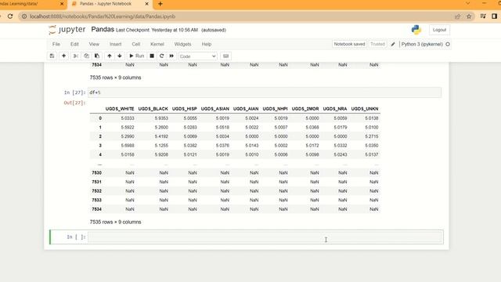Close the Pandas Learning/data browser tab
The image size is (501, 282).
[62, 4]
